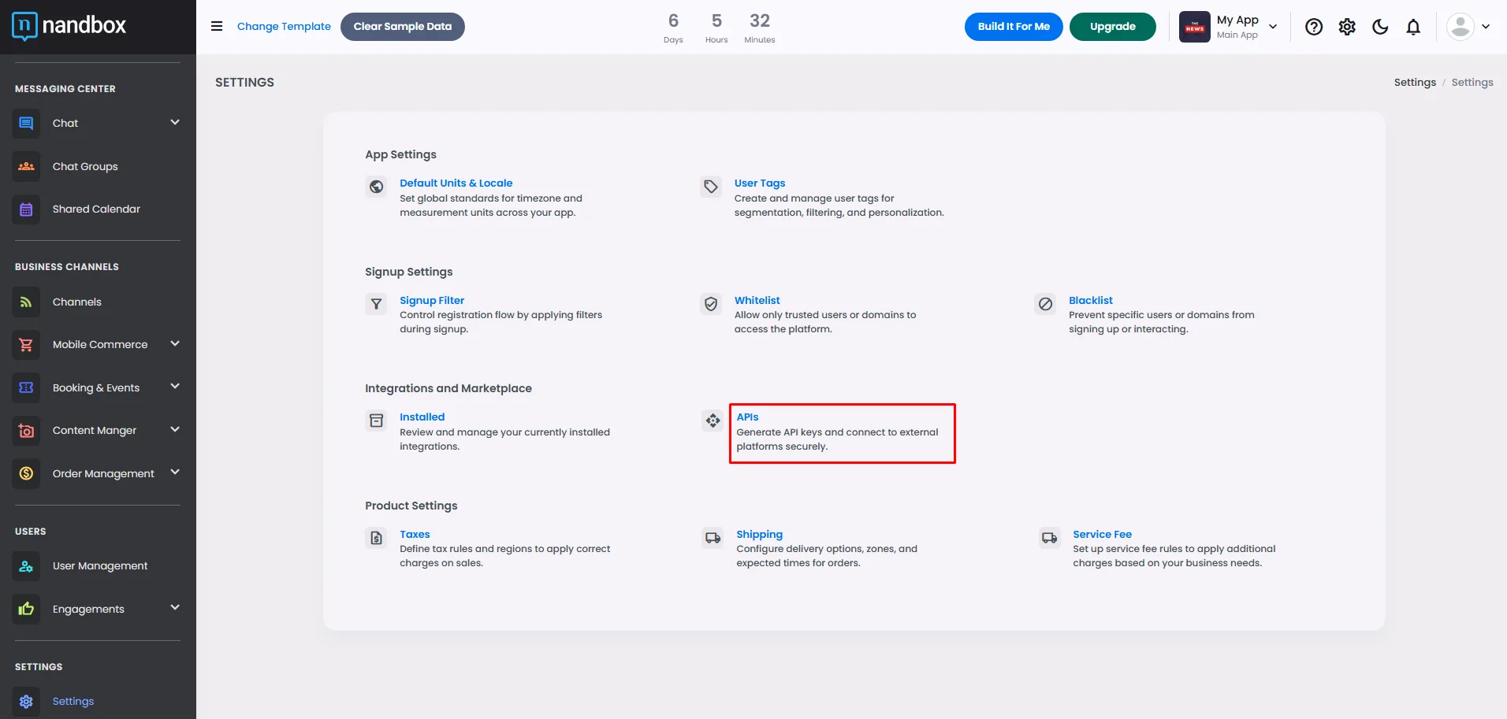The height and width of the screenshot is (719, 1507).
Task: Select Chat Groups in sidebar
Action: coord(85,167)
